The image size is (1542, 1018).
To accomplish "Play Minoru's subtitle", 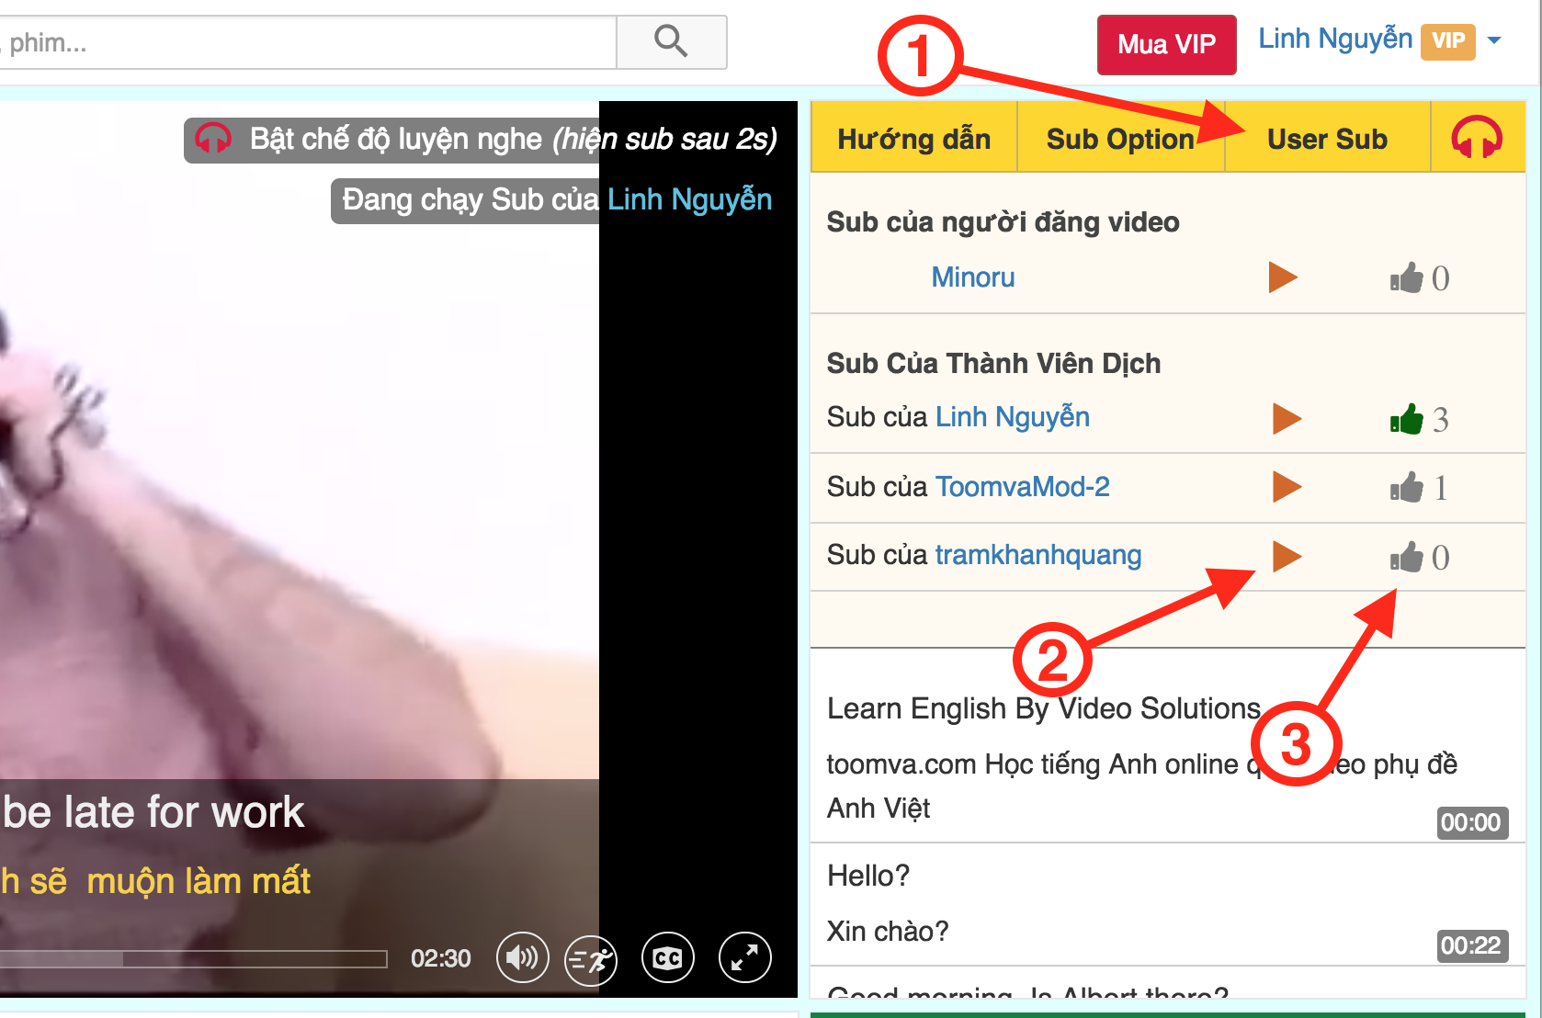I will (x=1283, y=277).
